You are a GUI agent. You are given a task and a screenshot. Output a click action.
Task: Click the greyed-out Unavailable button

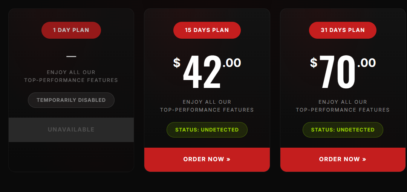(71, 130)
